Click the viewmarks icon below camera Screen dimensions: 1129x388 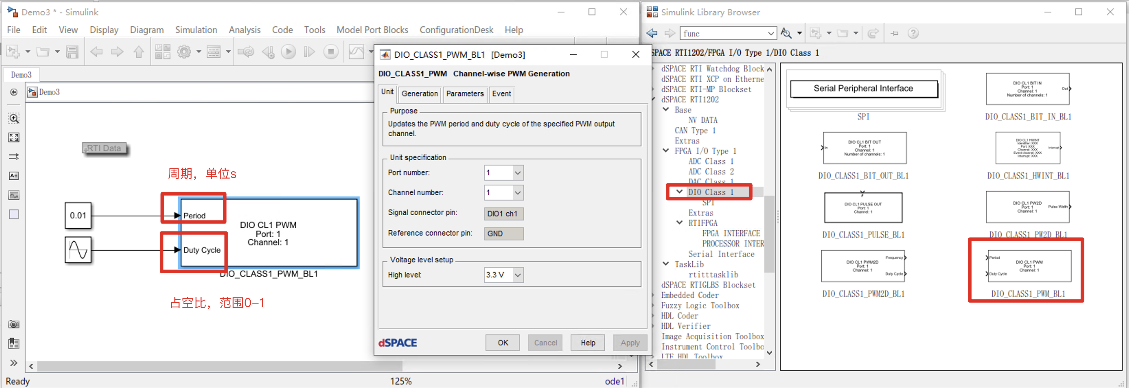[14, 343]
